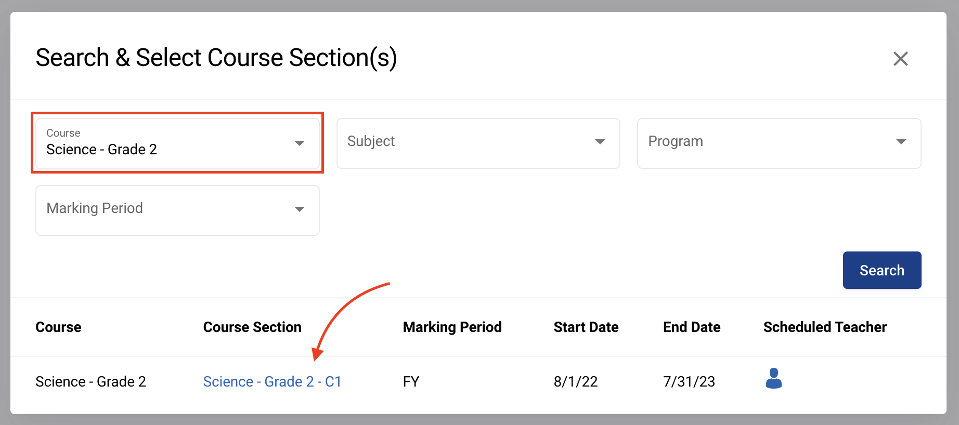
Task: Click the Start Date column header
Action: (586, 327)
